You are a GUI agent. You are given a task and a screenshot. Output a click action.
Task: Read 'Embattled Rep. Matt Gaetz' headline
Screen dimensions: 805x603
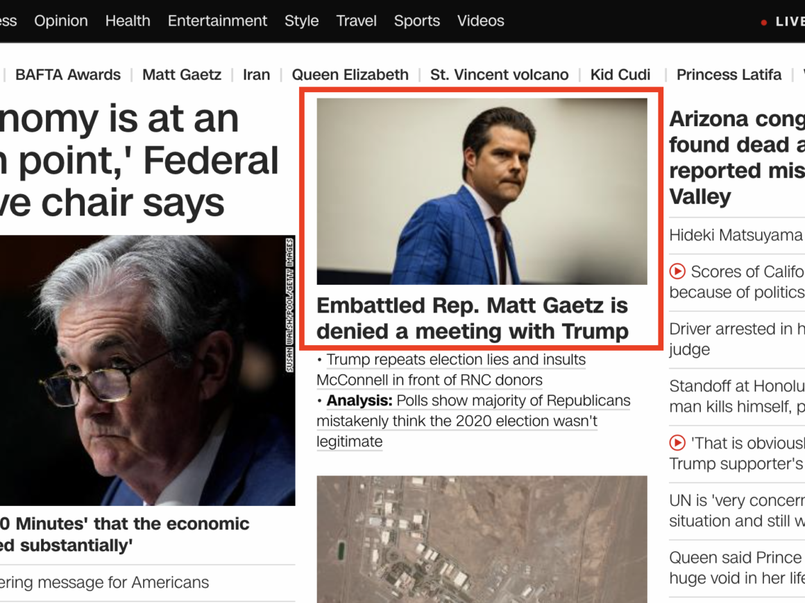[x=472, y=318]
